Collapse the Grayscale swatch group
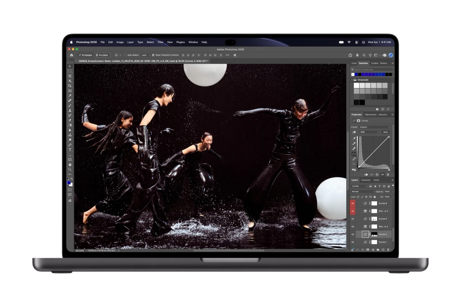 [352, 80]
